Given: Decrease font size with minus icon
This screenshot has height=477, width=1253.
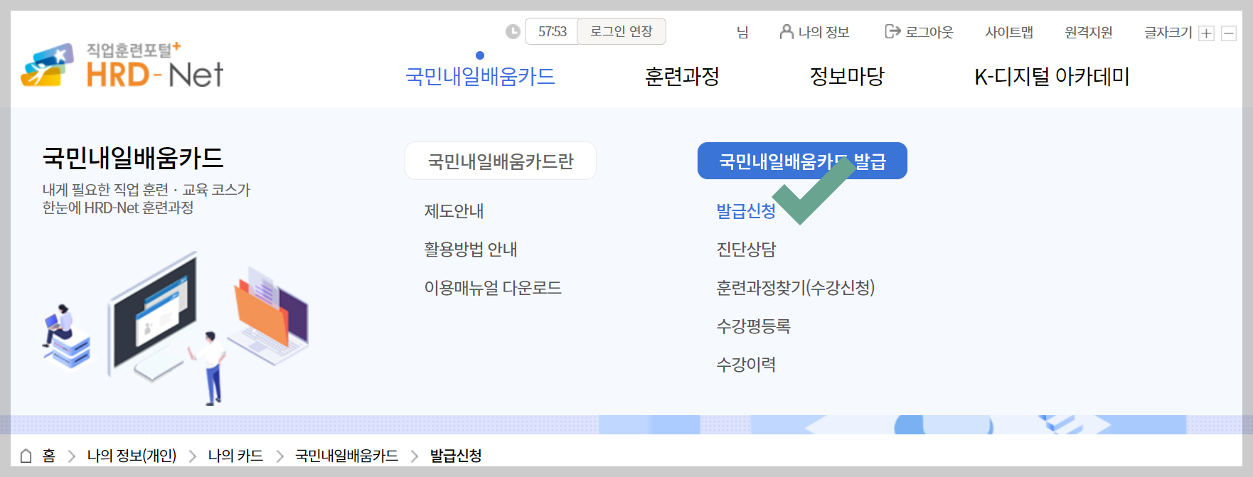Looking at the screenshot, I should coord(1229,33).
